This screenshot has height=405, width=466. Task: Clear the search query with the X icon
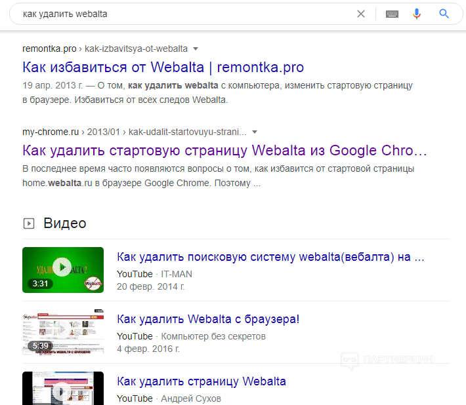tap(361, 14)
